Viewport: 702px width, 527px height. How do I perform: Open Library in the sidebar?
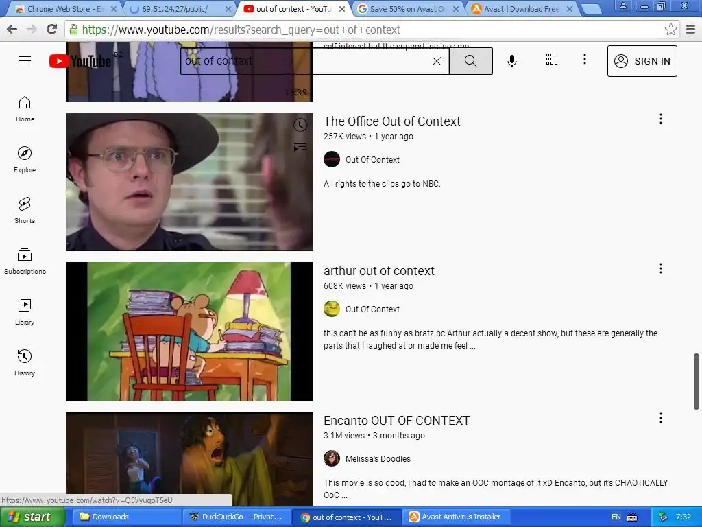coord(25,312)
